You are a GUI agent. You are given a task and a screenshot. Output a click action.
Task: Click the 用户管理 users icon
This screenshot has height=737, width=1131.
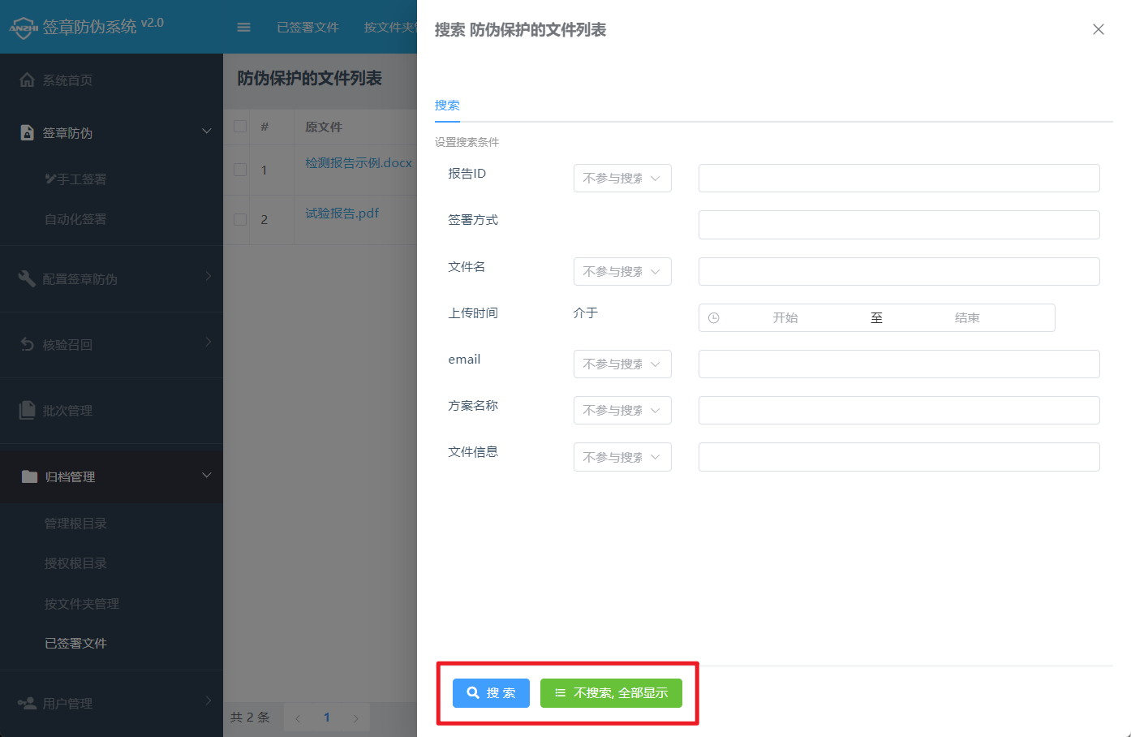tap(28, 703)
